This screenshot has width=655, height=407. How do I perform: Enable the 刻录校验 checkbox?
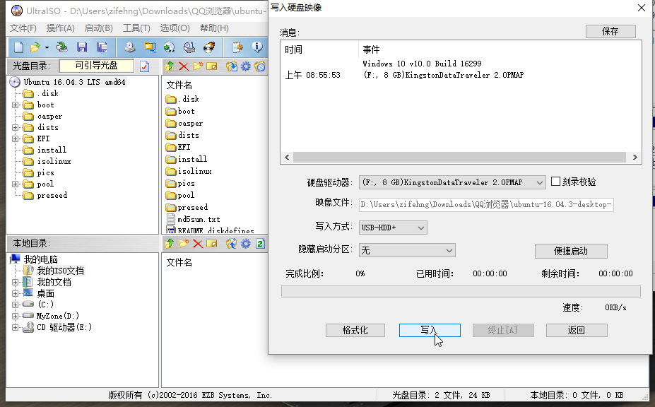[555, 182]
